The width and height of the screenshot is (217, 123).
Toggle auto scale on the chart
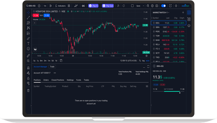tap(148, 61)
